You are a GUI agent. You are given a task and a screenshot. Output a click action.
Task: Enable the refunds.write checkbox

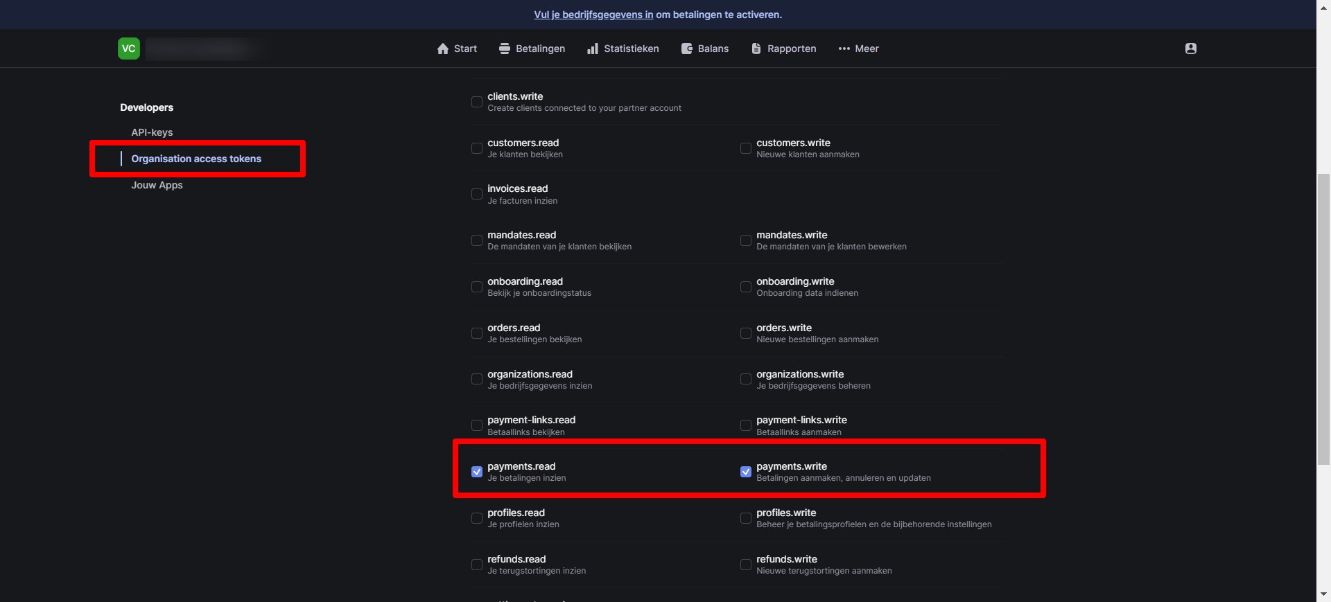click(746, 565)
